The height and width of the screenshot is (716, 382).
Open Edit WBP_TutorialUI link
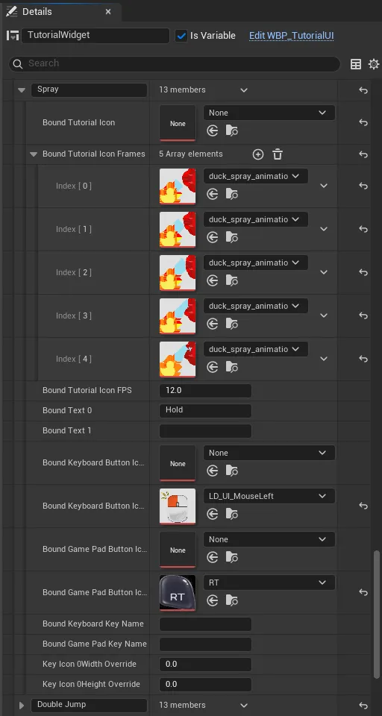291,36
